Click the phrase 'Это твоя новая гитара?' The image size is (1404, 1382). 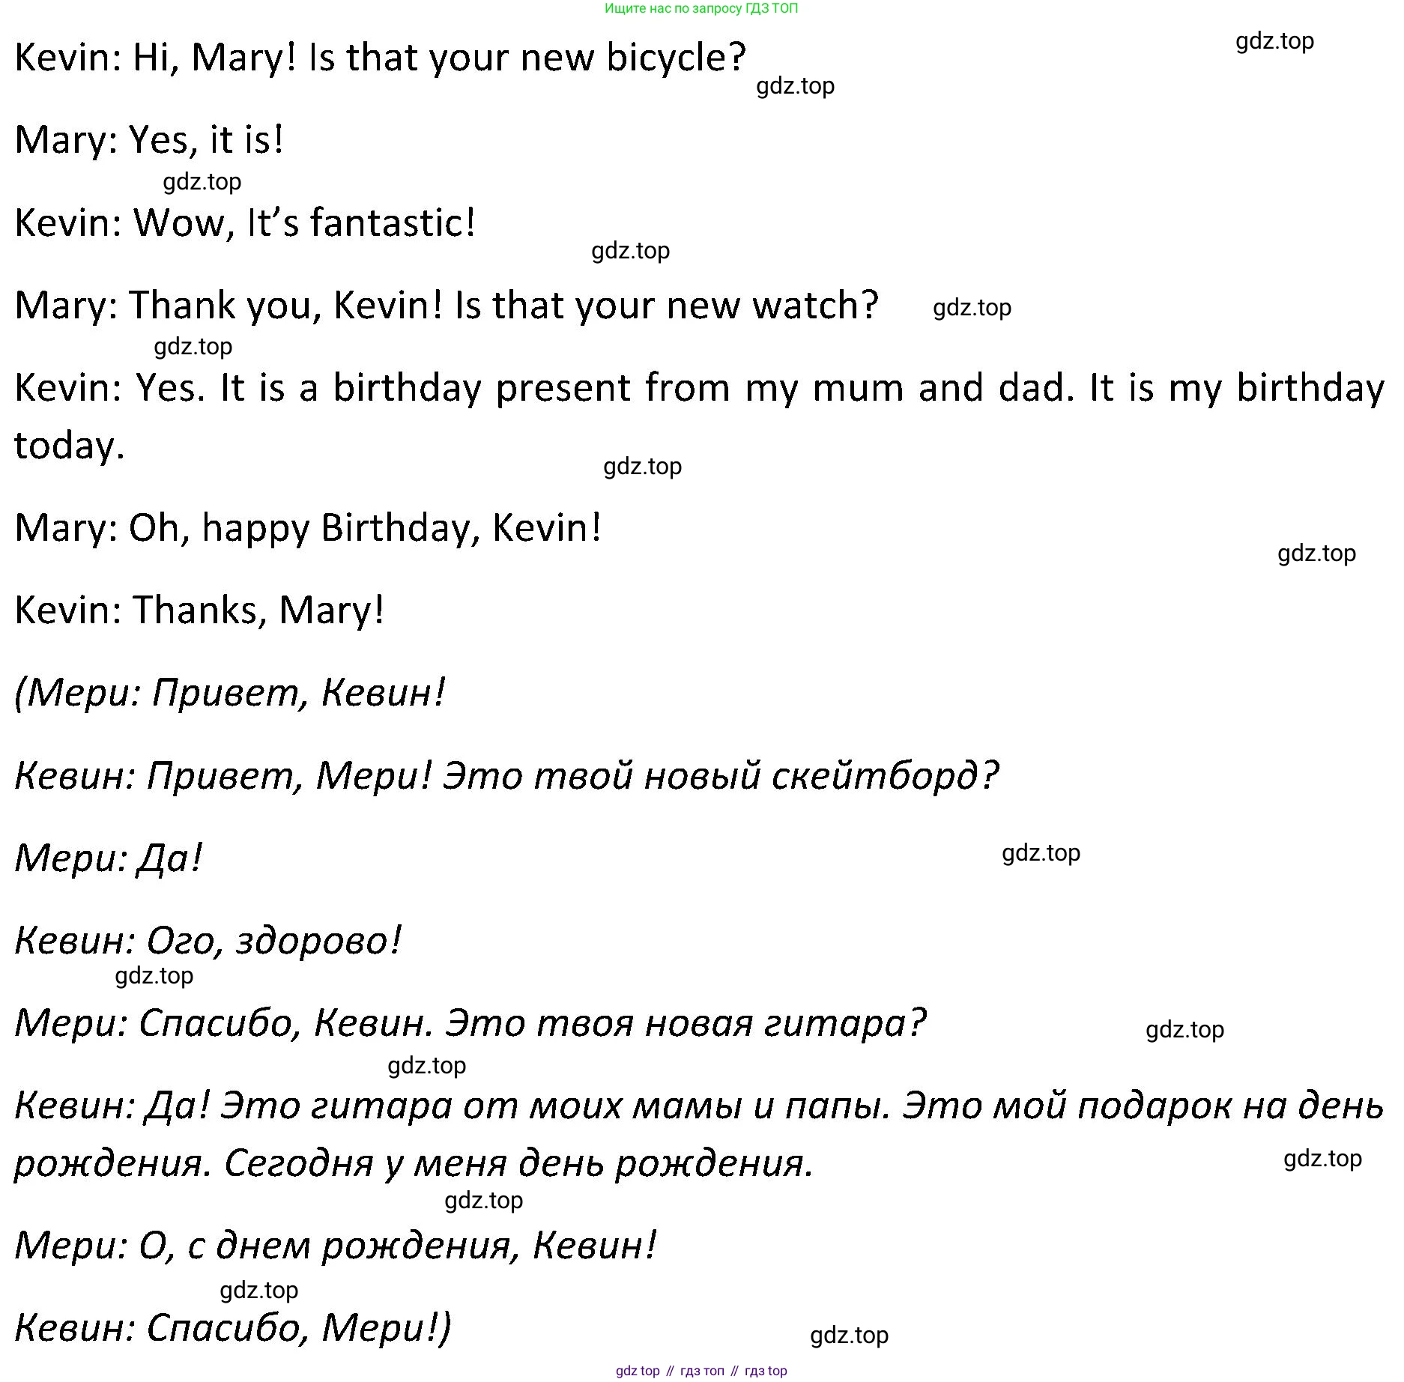[686, 1024]
